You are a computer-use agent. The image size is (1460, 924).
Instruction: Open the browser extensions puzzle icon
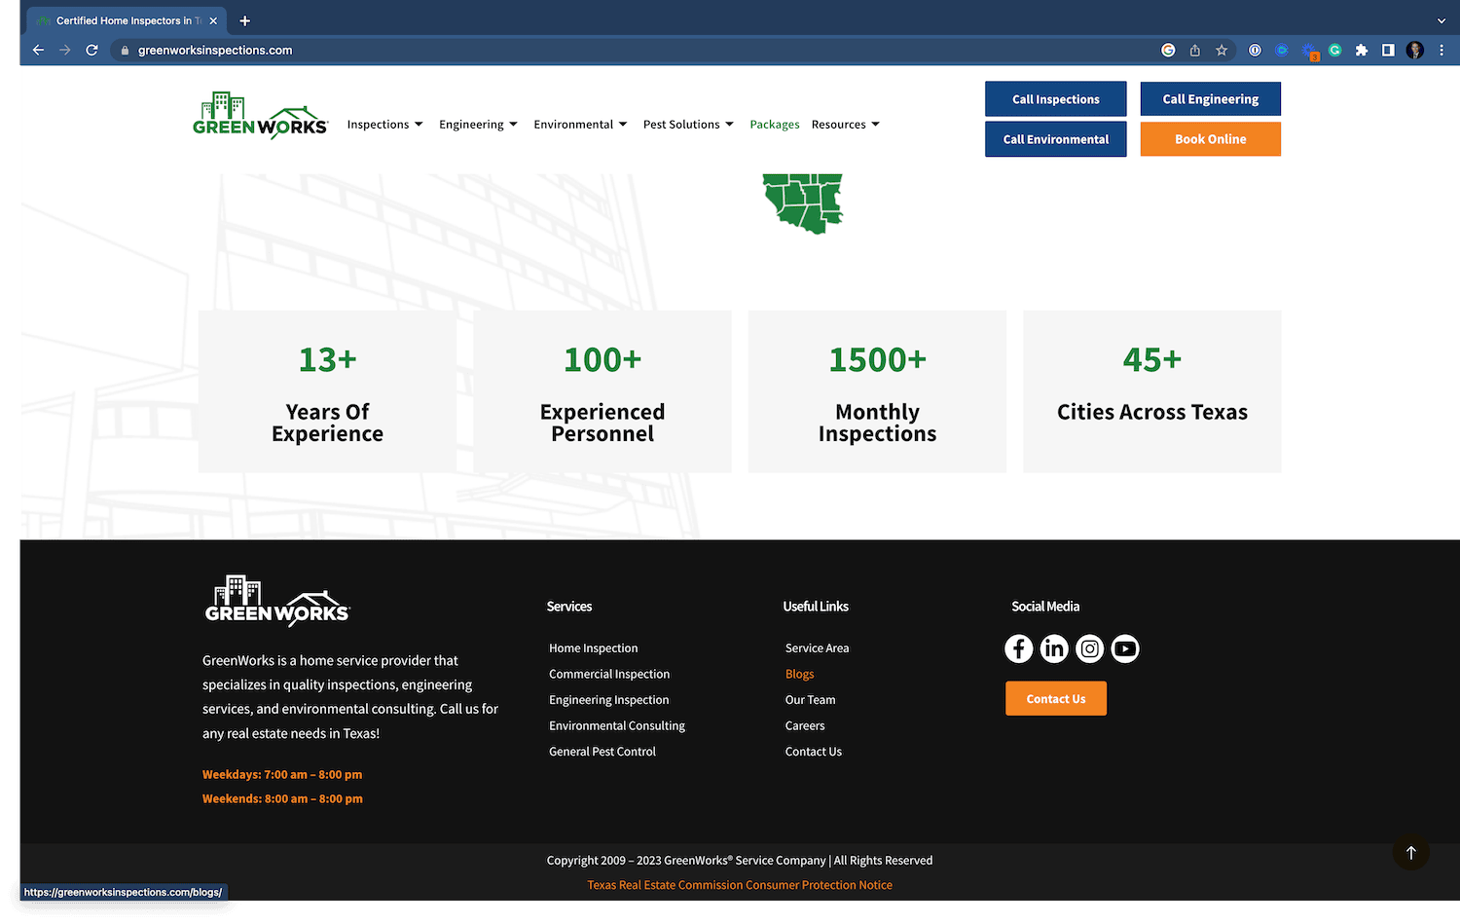point(1362,50)
